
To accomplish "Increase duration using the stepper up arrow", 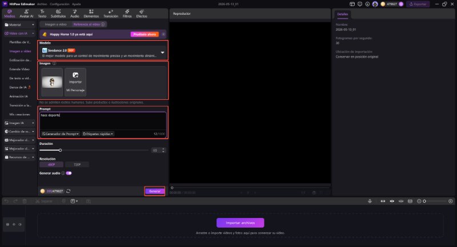I will click(x=163, y=149).
